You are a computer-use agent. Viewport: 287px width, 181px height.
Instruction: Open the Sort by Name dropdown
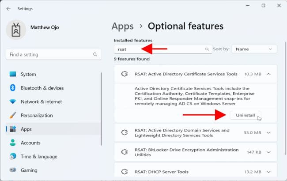(254, 49)
